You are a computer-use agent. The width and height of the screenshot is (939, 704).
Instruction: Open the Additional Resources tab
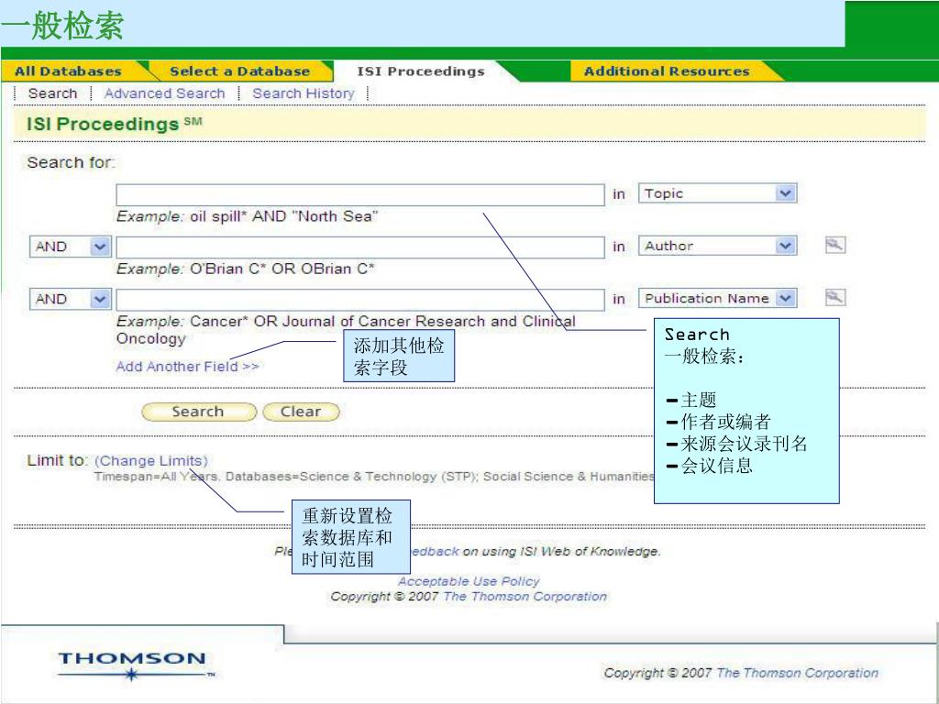[x=667, y=71]
